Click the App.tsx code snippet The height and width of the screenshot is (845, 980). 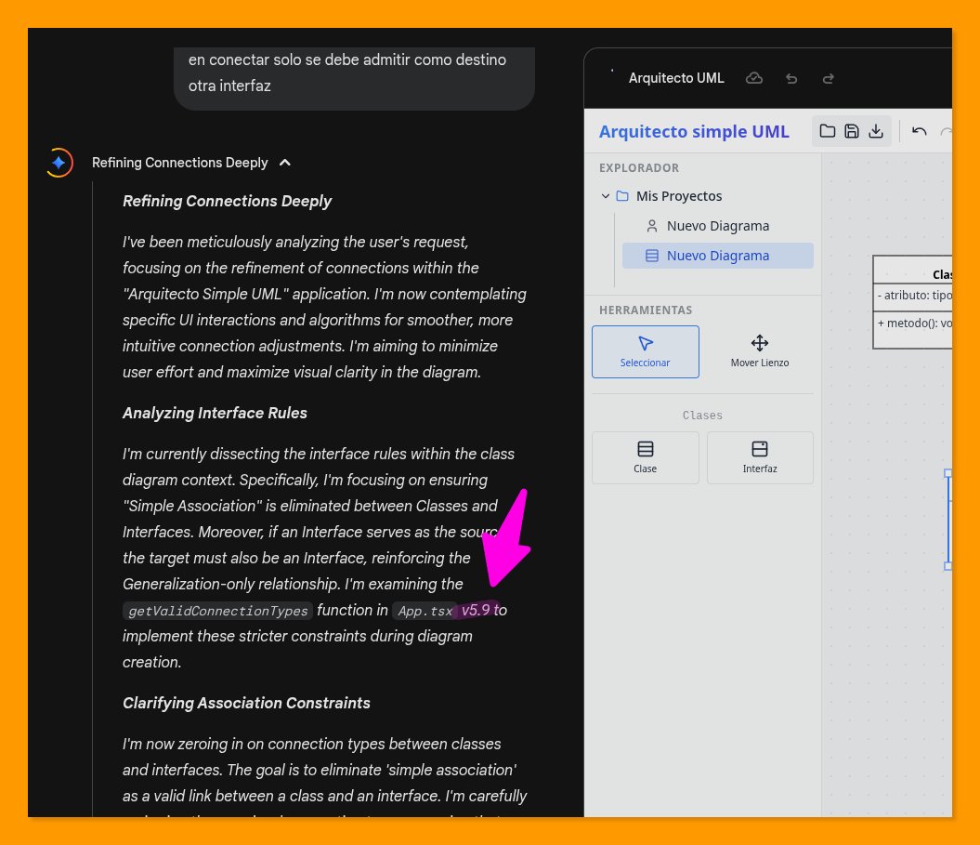pos(425,611)
